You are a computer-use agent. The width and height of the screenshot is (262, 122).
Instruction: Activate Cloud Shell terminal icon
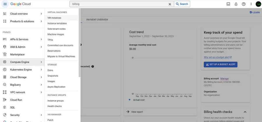[228, 4]
